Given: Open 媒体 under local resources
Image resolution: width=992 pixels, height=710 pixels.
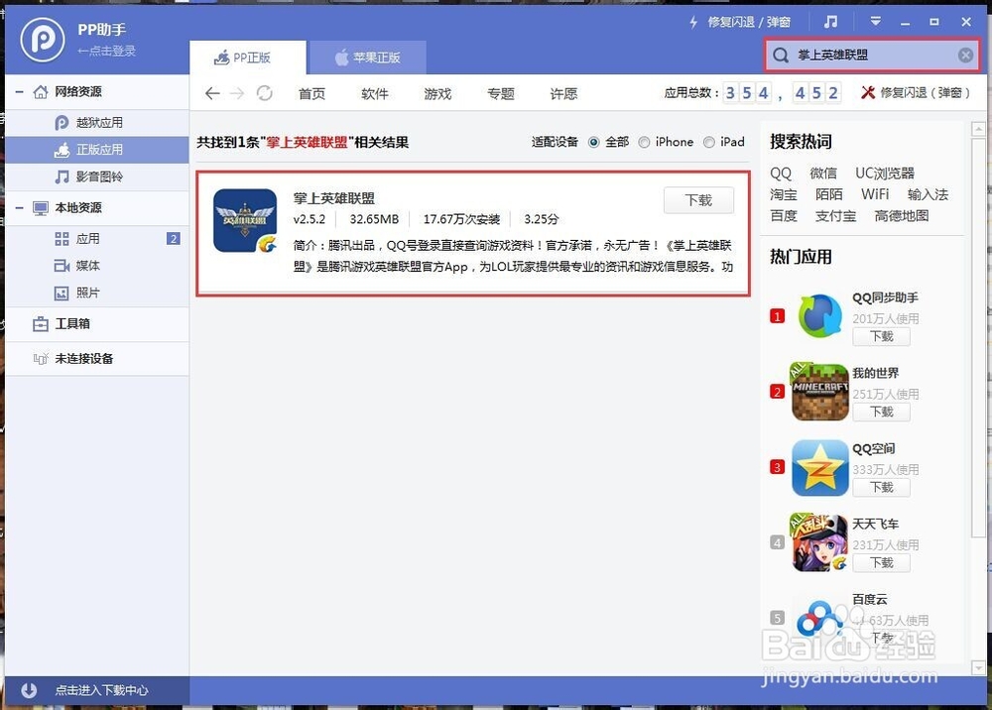Looking at the screenshot, I should click(x=97, y=266).
